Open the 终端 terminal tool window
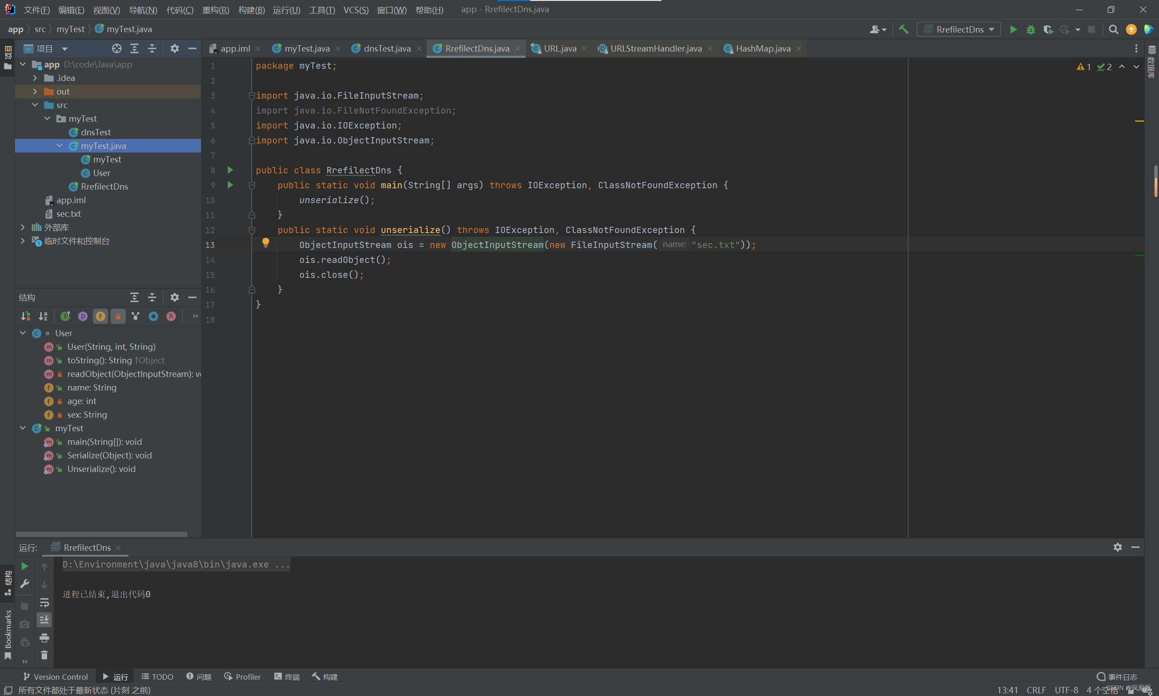Screen dimensions: 1159x696 pos(287,677)
